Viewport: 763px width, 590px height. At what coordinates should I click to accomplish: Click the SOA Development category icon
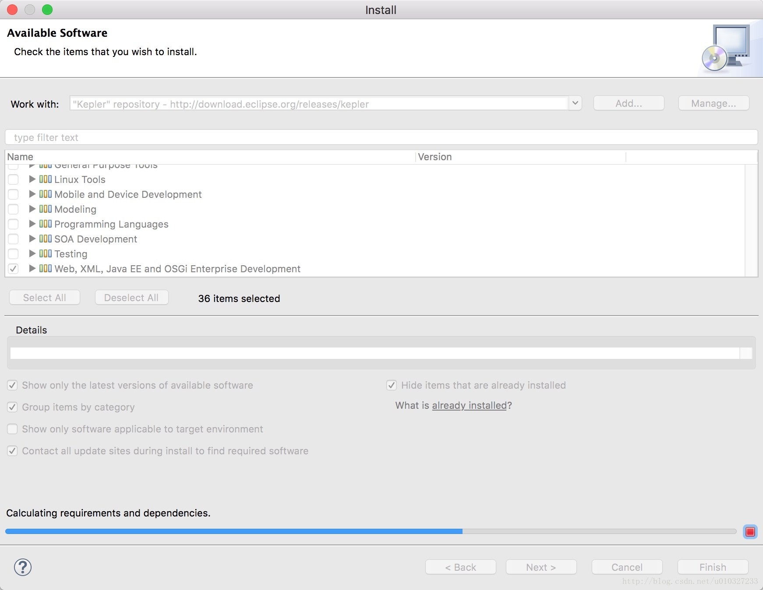tap(46, 239)
